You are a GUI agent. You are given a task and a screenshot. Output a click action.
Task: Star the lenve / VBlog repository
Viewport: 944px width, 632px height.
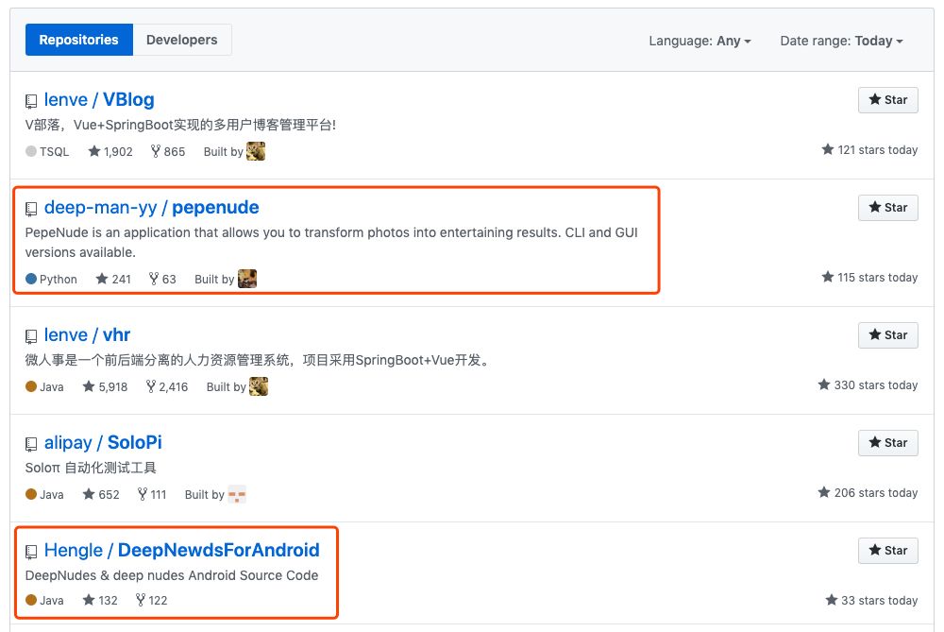[x=888, y=100]
